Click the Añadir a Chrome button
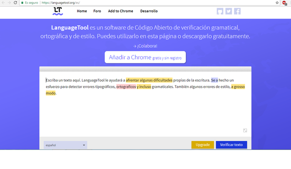This screenshot has height=169, width=291. pos(145,58)
